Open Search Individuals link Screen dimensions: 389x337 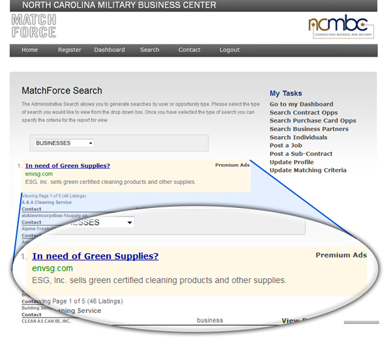click(298, 138)
